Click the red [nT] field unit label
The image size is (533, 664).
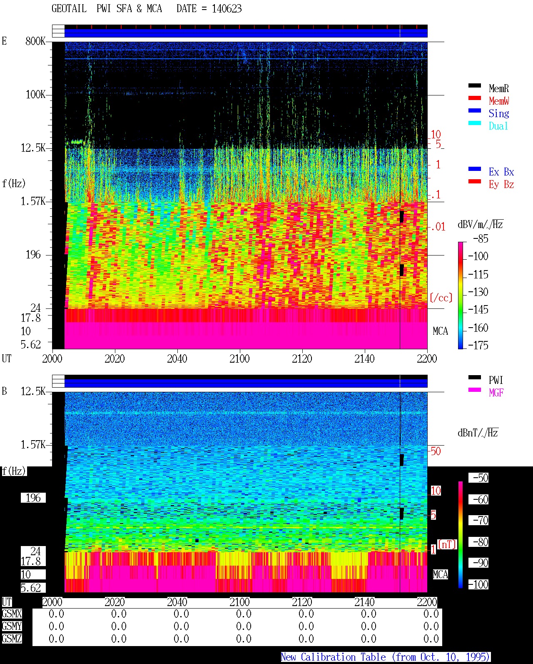click(x=447, y=544)
